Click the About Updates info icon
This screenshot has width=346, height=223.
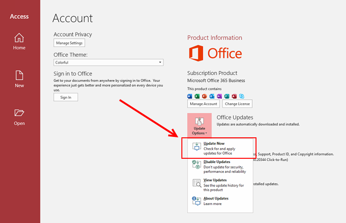[x=196, y=201]
